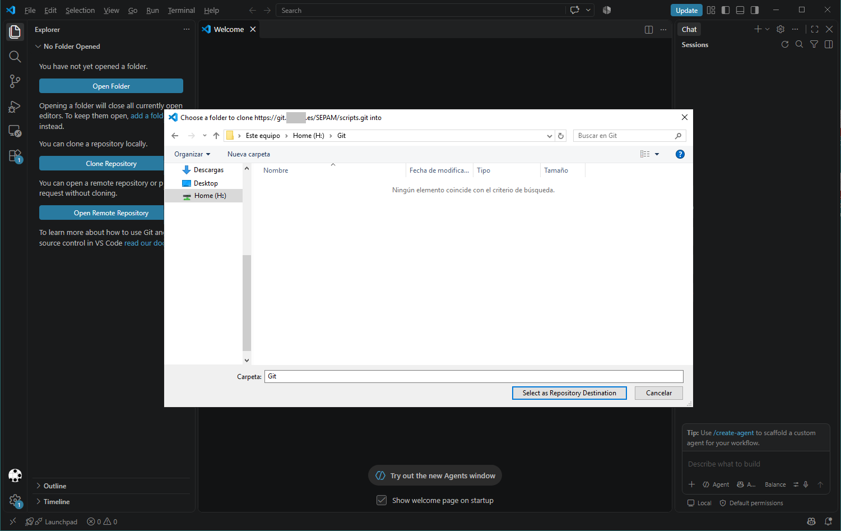The image size is (841, 531).
Task: Open Source Control view in activity bar
Action: pyautogui.click(x=15, y=81)
